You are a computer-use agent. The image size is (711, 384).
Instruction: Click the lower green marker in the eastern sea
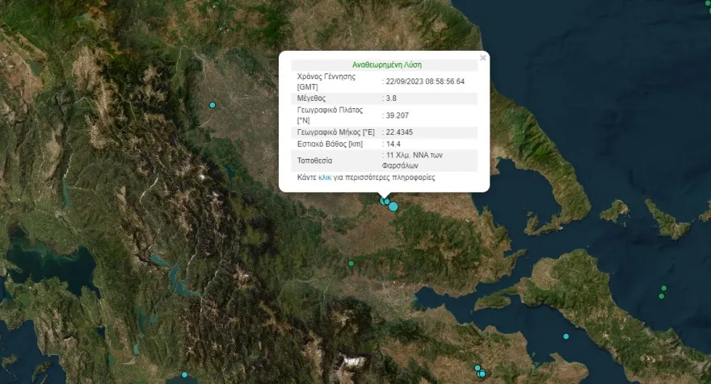[x=661, y=296]
